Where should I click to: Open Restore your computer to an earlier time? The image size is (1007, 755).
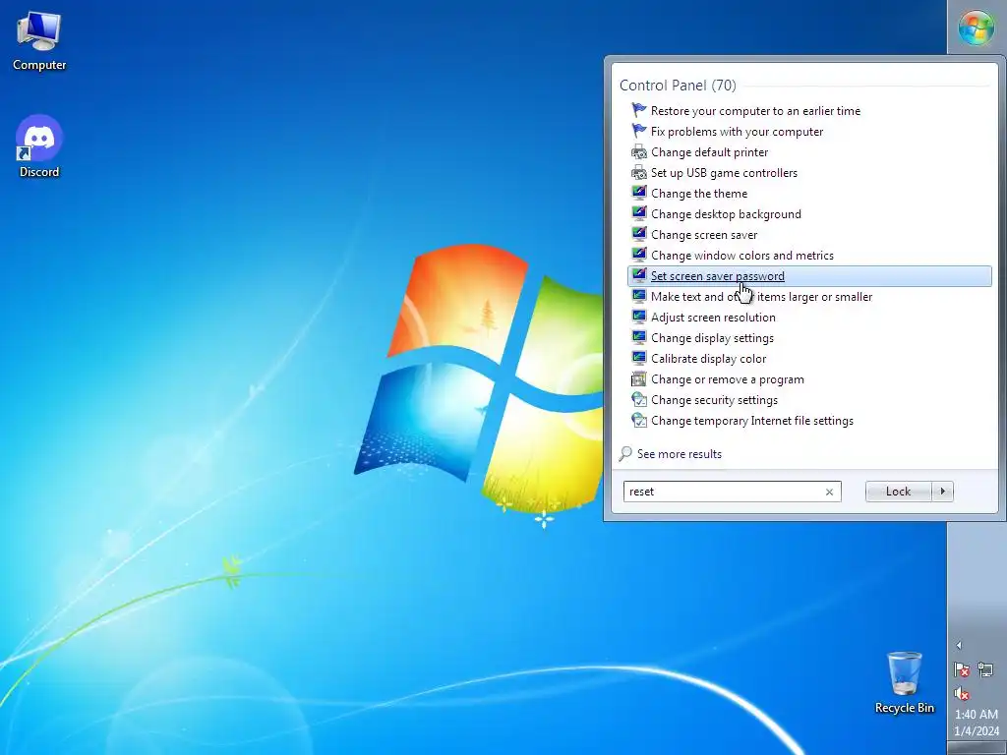(x=755, y=110)
